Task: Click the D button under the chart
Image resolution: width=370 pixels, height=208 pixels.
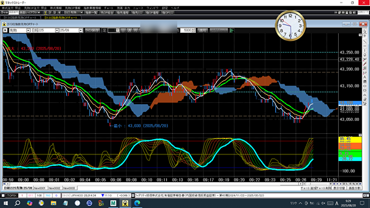Action: pyautogui.click(x=344, y=184)
